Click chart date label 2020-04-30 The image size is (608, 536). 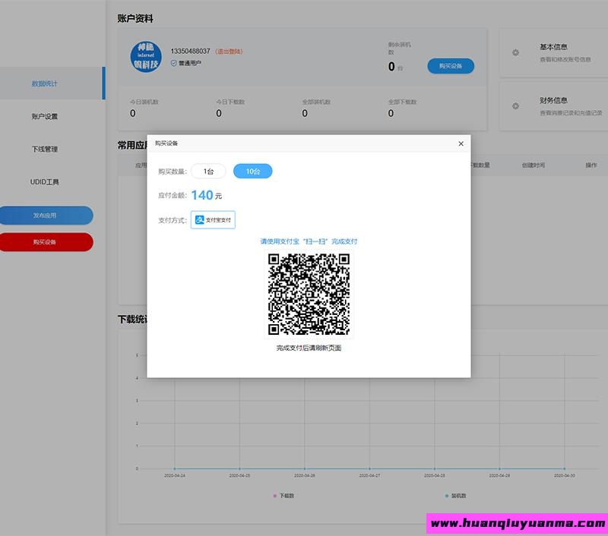(565, 475)
